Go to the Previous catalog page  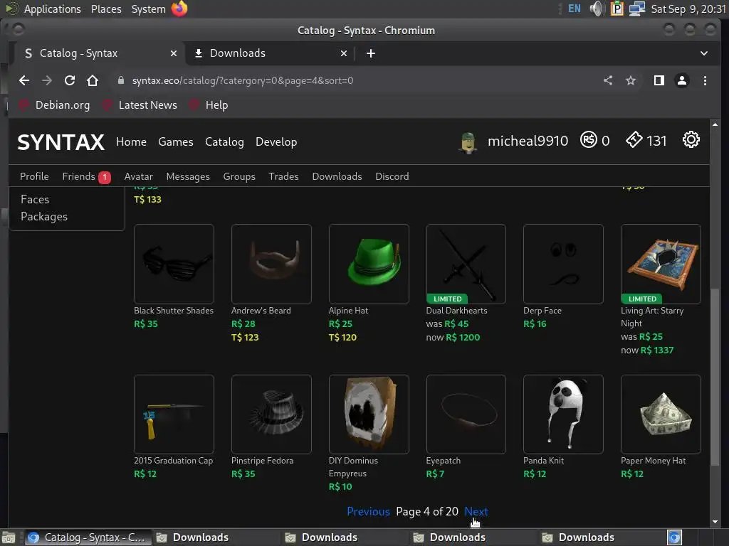click(368, 511)
